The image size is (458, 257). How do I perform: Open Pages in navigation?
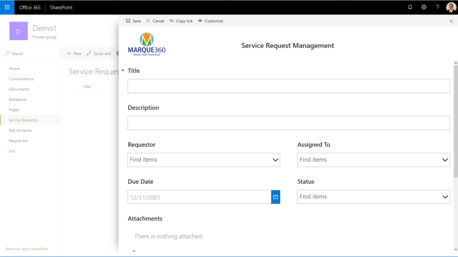click(x=14, y=110)
